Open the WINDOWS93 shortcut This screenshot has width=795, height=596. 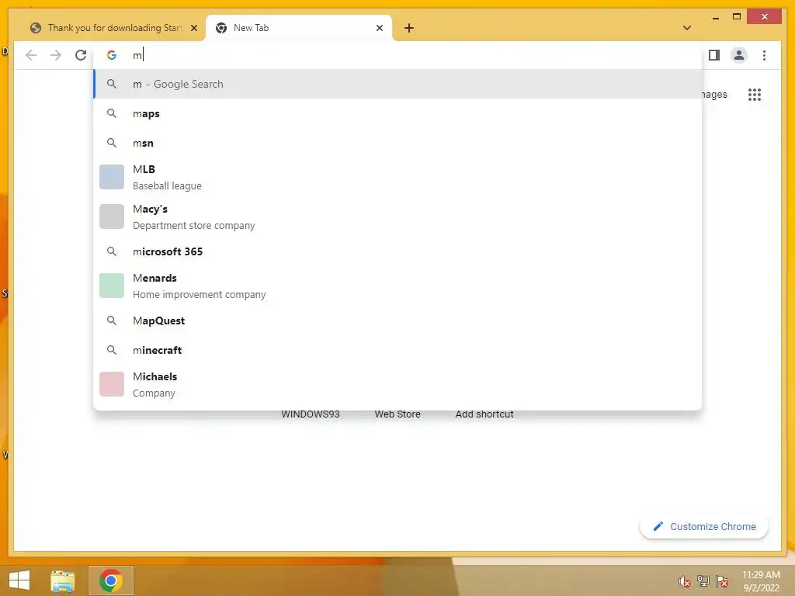click(311, 414)
